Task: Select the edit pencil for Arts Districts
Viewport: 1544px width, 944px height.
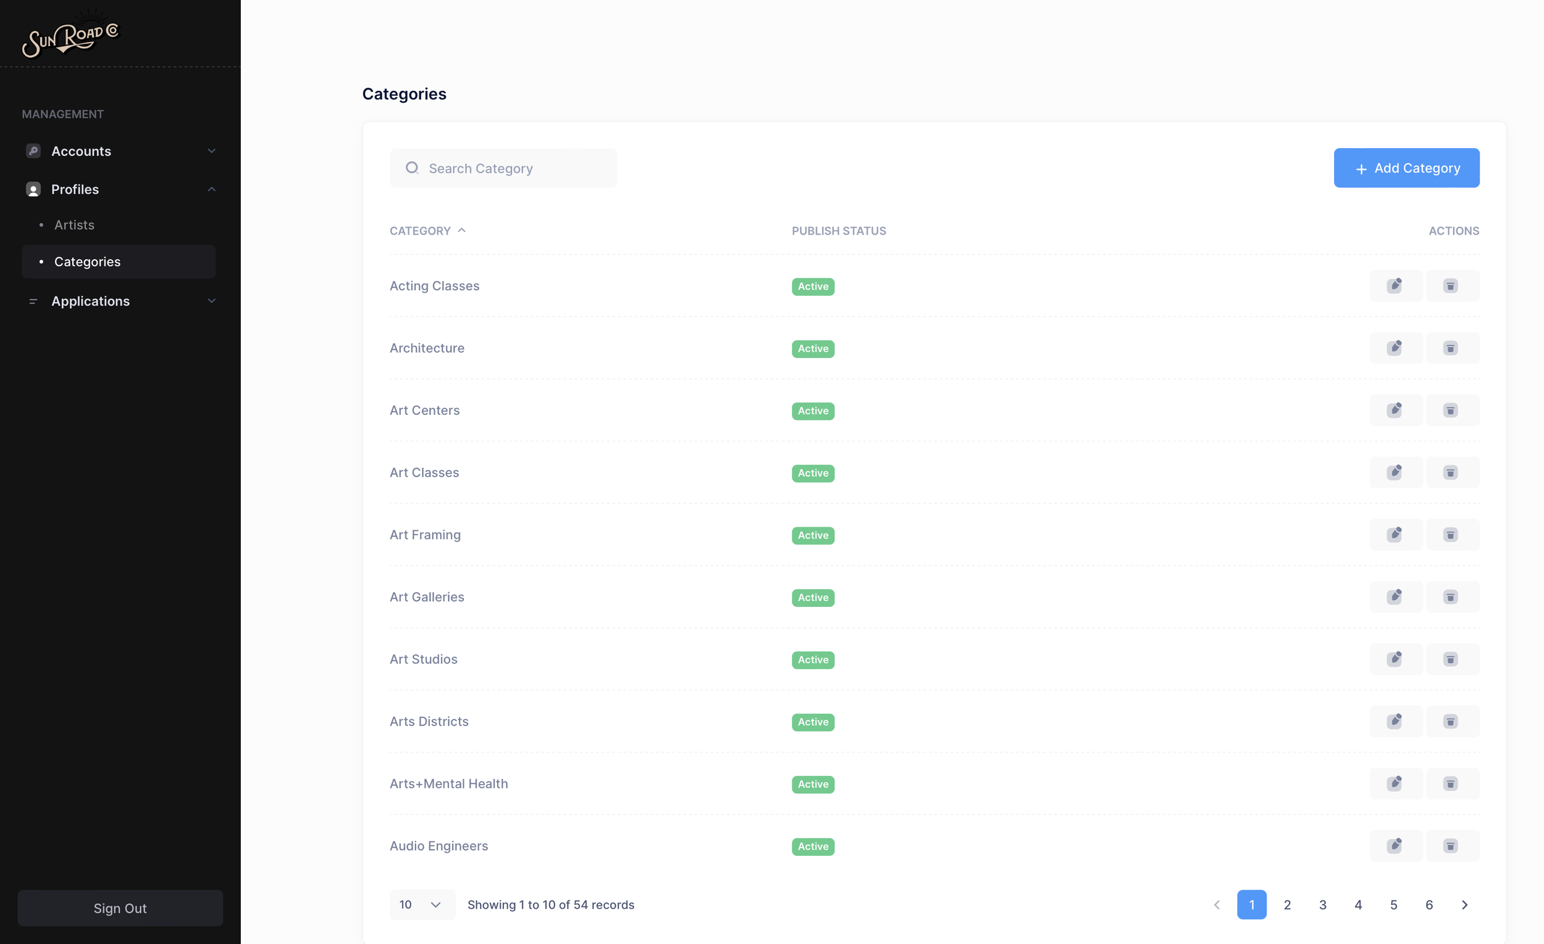Action: [x=1396, y=721]
